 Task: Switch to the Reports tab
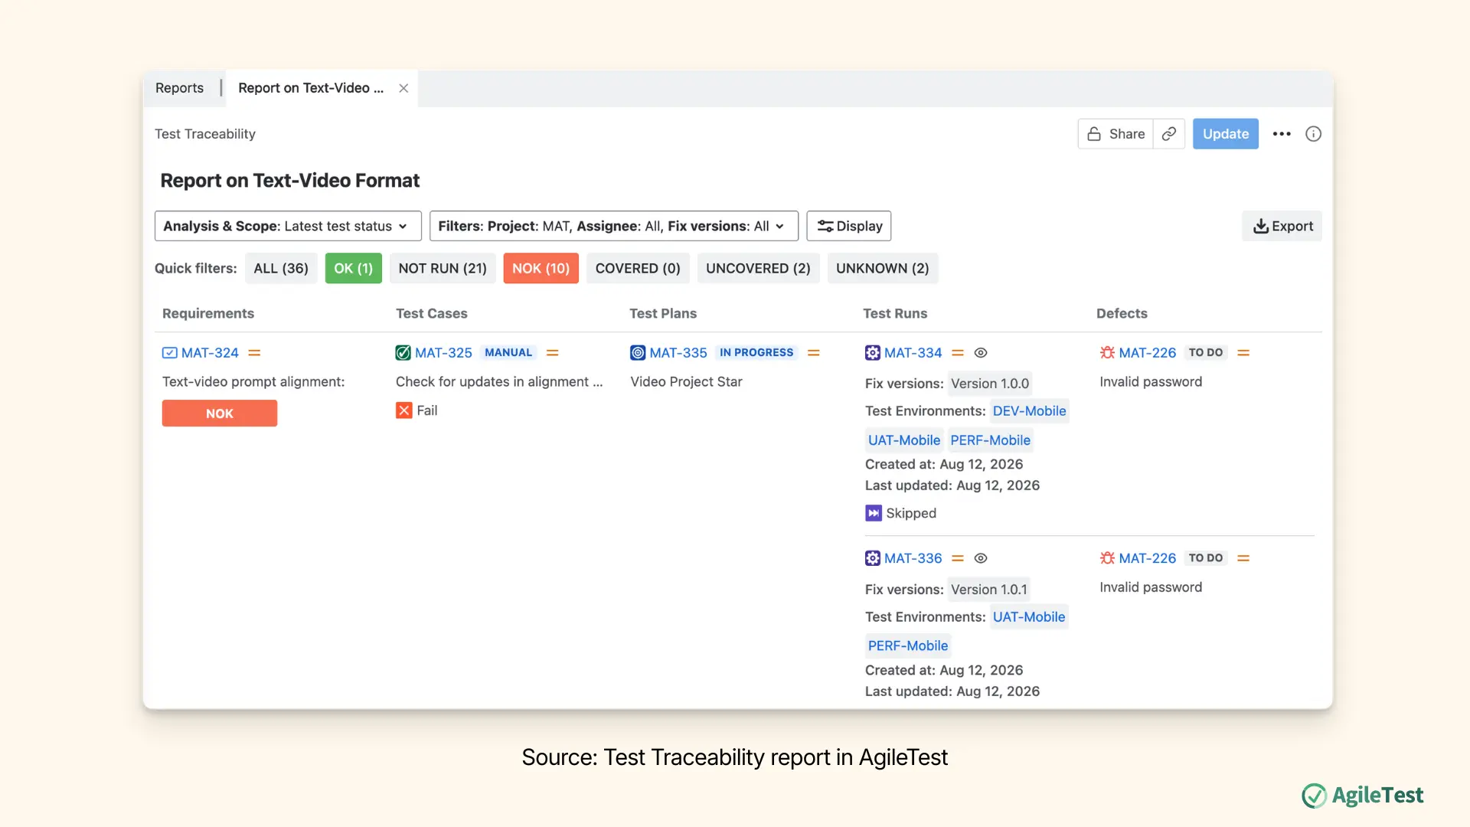coord(179,88)
